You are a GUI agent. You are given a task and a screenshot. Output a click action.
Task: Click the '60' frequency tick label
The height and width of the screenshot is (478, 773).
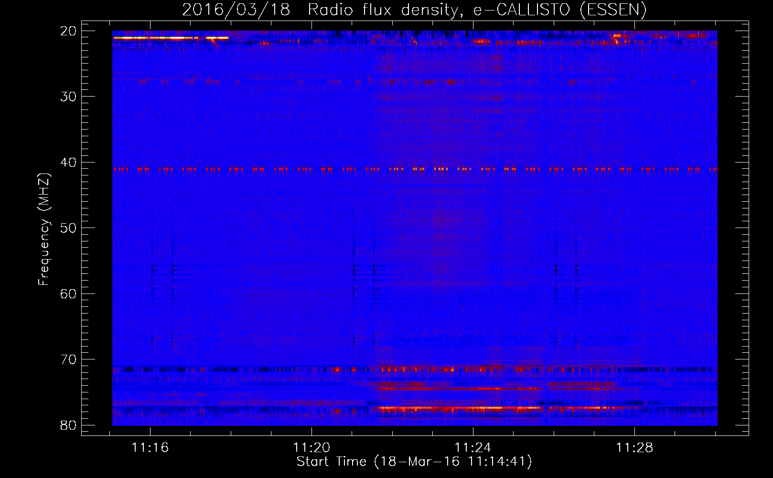[x=69, y=294]
